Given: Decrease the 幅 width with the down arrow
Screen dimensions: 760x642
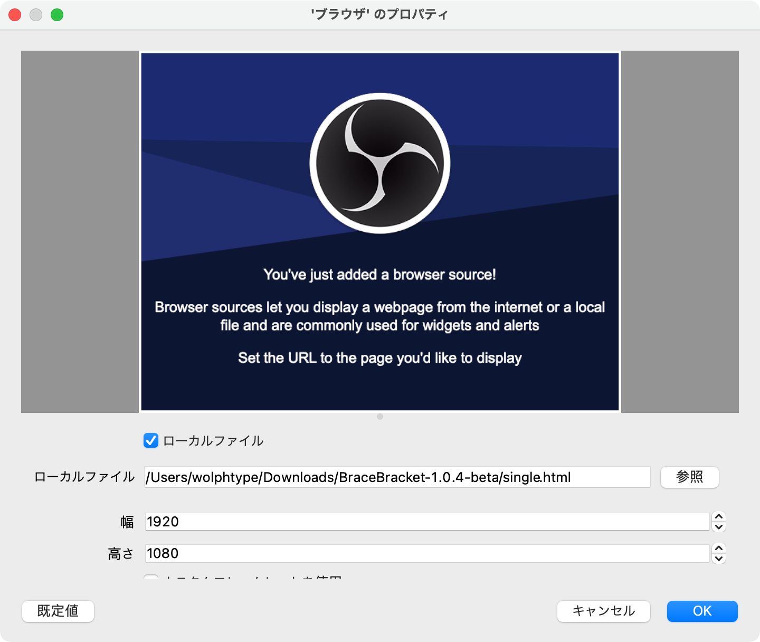Looking at the screenshot, I should click(719, 527).
